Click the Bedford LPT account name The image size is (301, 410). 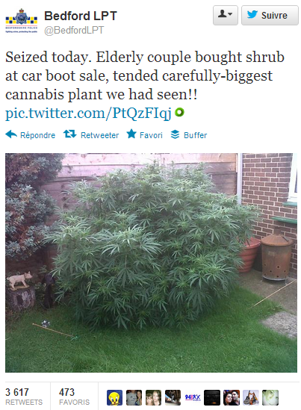81,16
